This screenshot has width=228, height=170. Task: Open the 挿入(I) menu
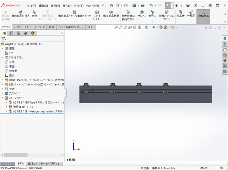[x=67, y=6]
